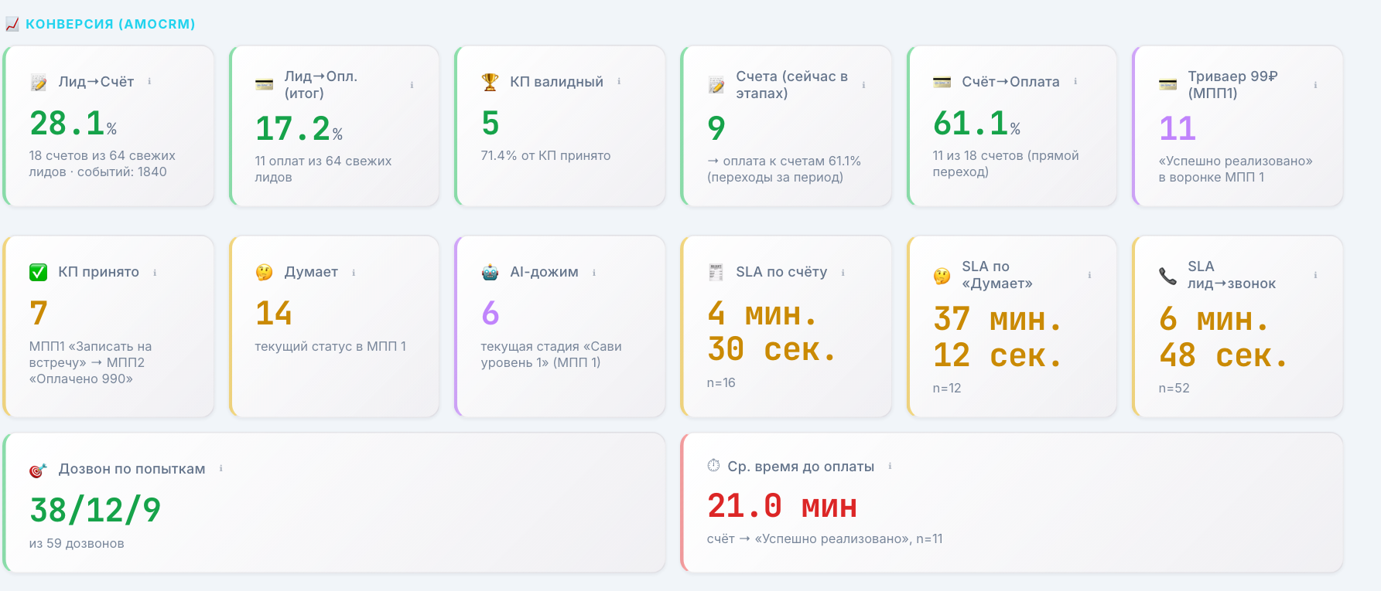The width and height of the screenshot is (1381, 591).
Task: Click '71.4% от КП принято' subtitle
Action: (545, 155)
